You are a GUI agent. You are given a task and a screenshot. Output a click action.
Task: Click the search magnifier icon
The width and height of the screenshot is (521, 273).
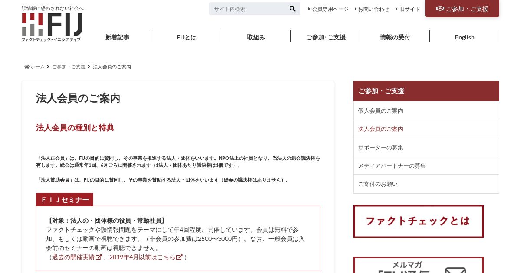293,9
